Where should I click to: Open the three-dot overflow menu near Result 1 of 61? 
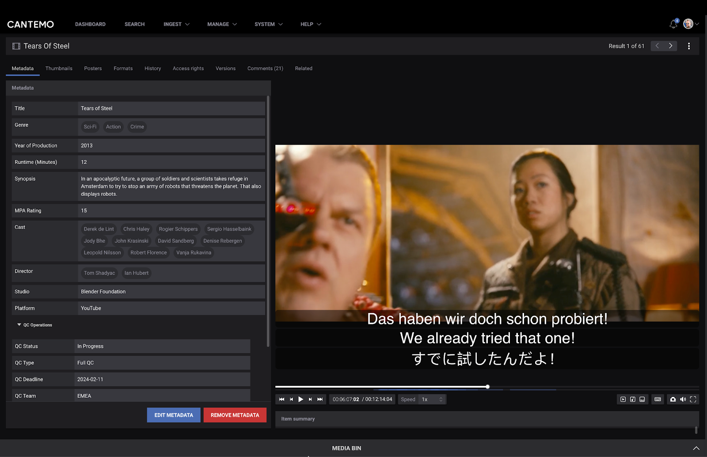point(688,46)
